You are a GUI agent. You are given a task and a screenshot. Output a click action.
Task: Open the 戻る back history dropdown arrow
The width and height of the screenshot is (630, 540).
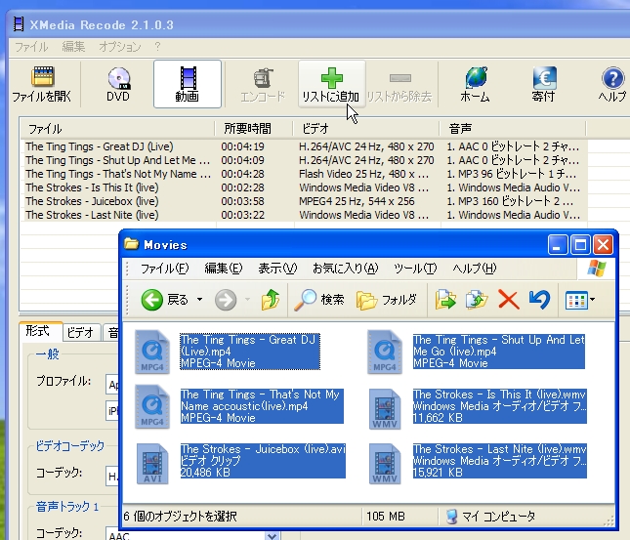pyautogui.click(x=199, y=300)
